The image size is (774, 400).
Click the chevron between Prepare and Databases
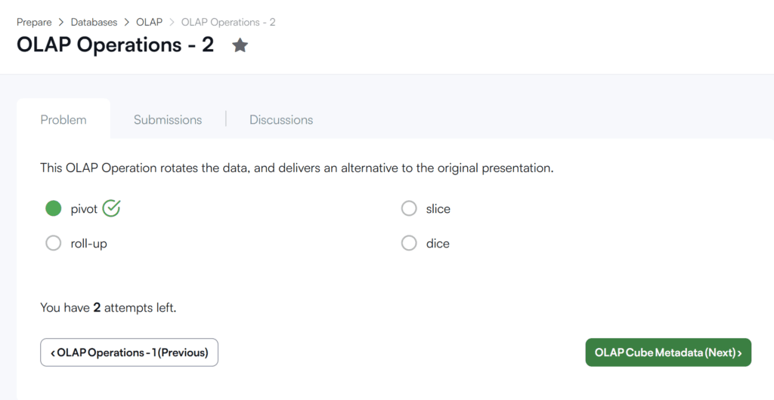pyautogui.click(x=61, y=22)
